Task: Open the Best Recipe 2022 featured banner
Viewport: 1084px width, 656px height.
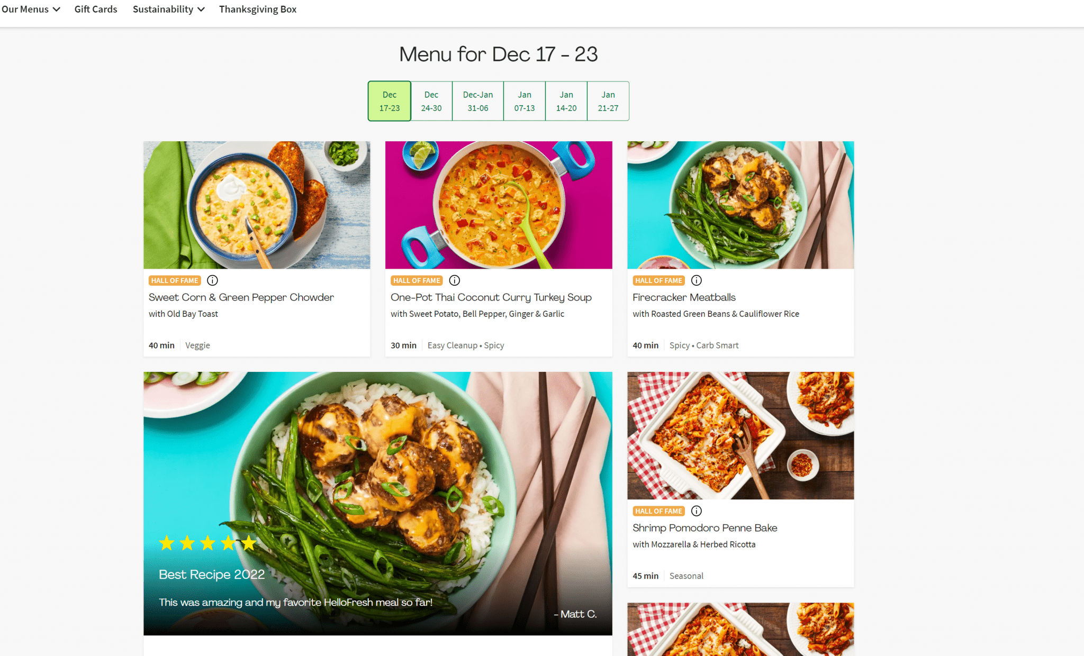Action: 377,503
